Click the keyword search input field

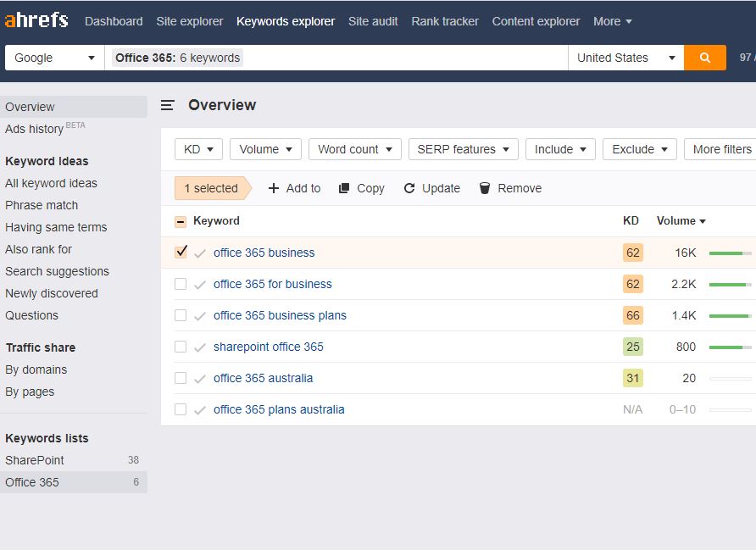tap(336, 58)
